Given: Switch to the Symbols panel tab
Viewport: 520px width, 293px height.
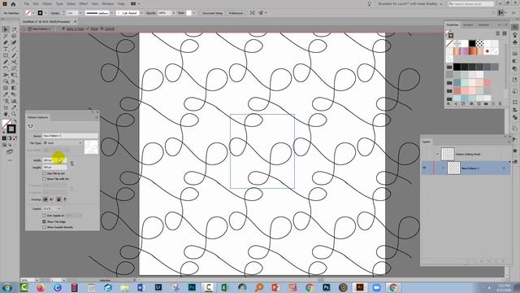Looking at the screenshot, I should point(483,25).
